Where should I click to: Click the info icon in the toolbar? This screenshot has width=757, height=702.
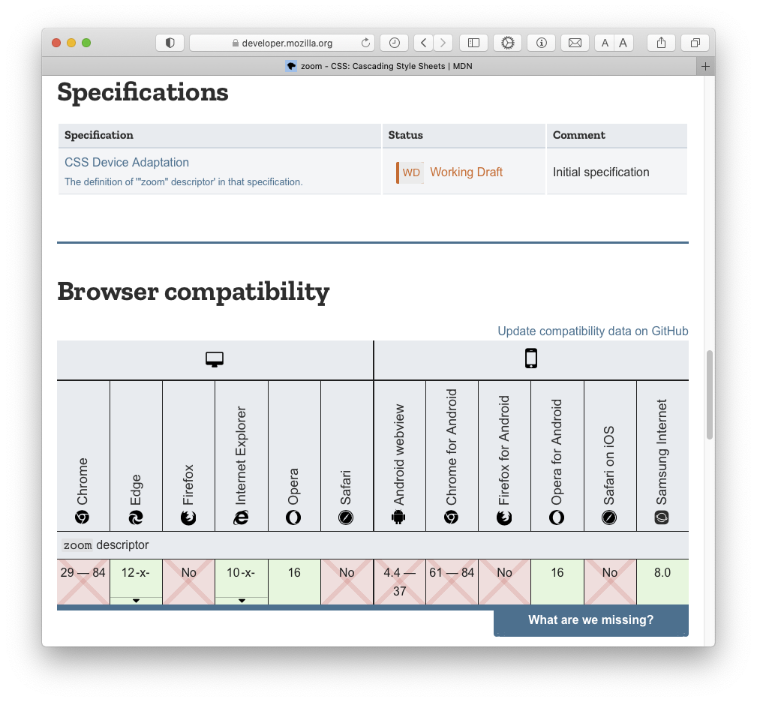[x=541, y=43]
